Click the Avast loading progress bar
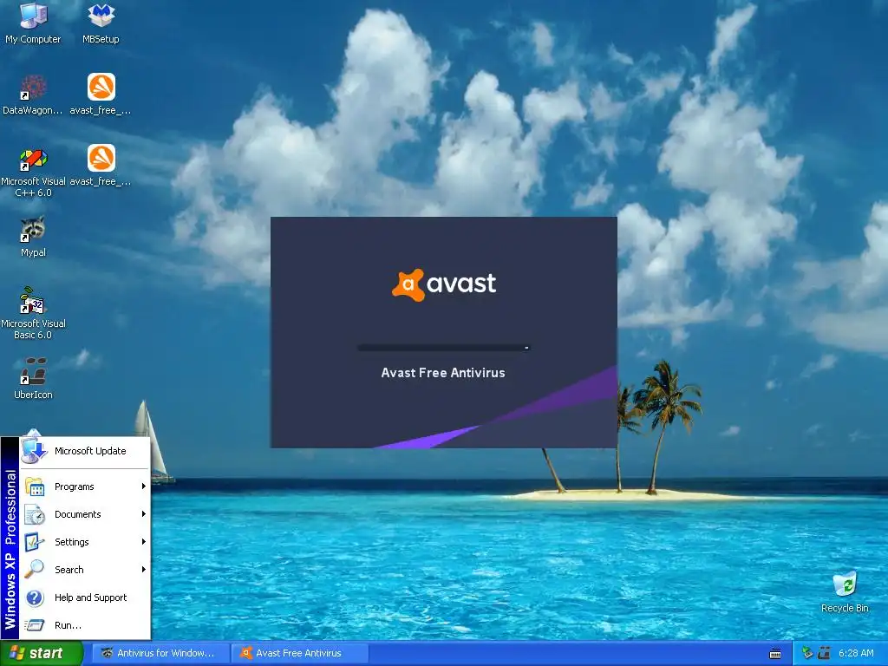This screenshot has height=666, width=888. click(443, 348)
